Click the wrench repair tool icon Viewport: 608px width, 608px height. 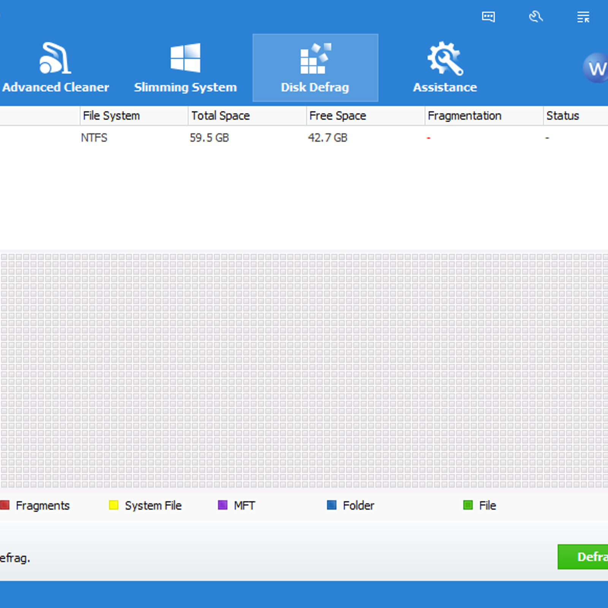point(536,17)
